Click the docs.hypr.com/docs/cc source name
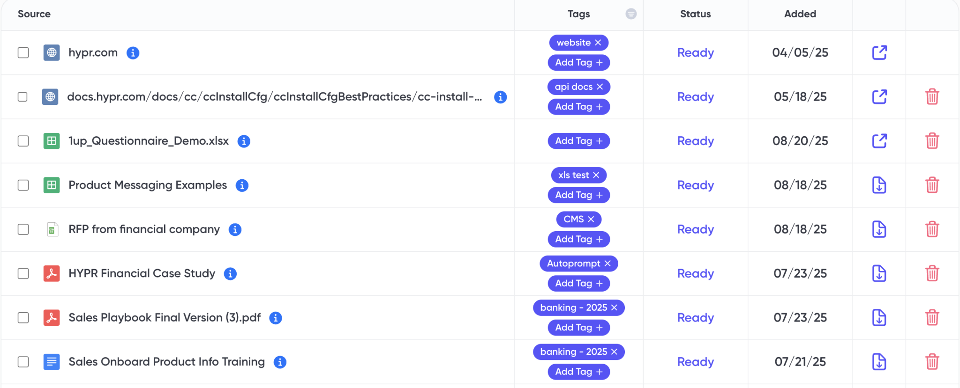 click(275, 97)
